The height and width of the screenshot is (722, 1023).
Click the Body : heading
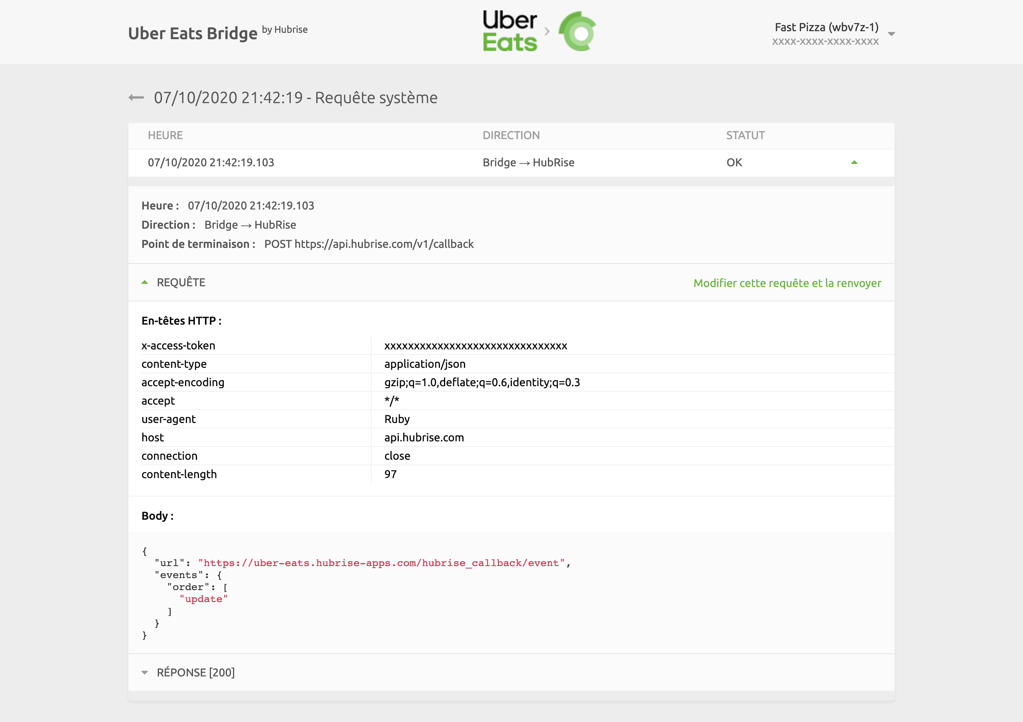pyautogui.click(x=157, y=516)
